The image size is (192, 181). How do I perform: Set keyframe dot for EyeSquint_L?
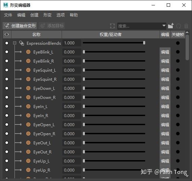(178, 70)
